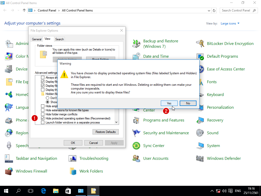Check Launch folder windows in separate process

coord(43,122)
